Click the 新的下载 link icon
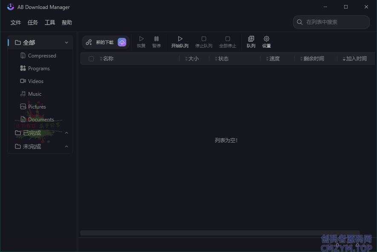 [89, 42]
